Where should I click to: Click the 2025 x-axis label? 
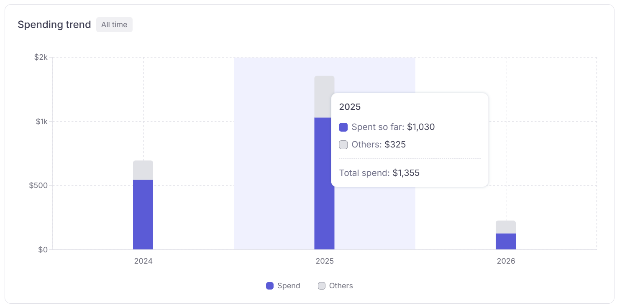point(325,261)
